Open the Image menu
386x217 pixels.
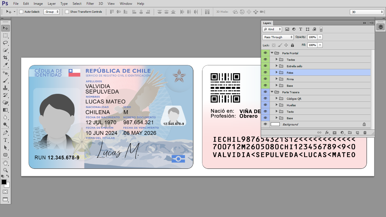[x=38, y=4]
